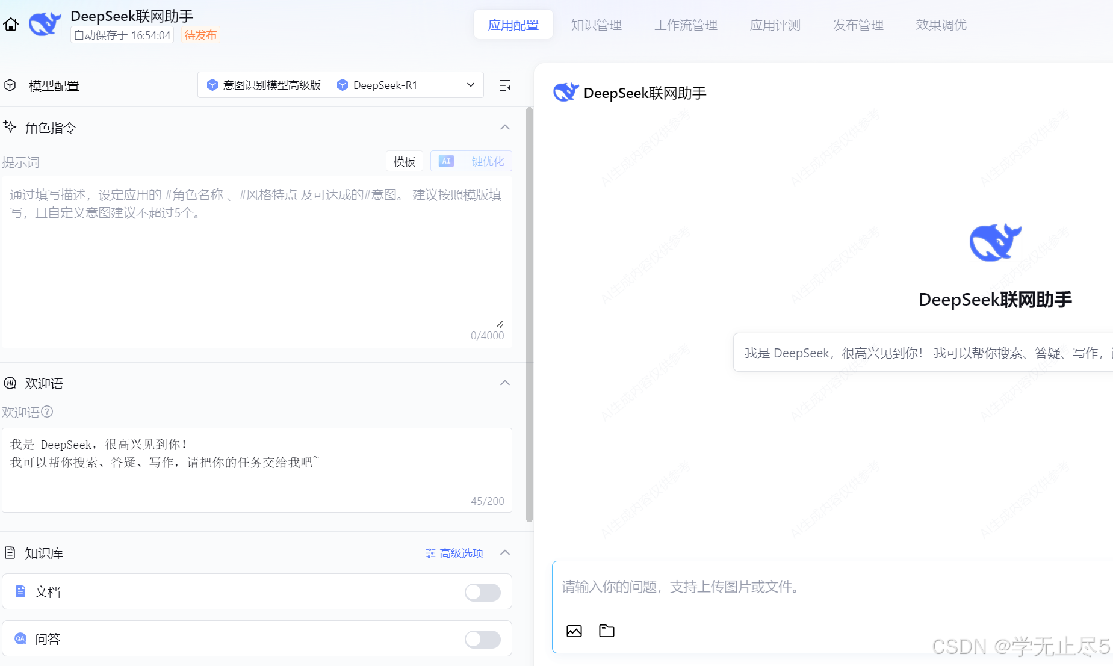Toggle the 问答 knowledge switch
This screenshot has width=1113, height=666.
click(x=483, y=639)
